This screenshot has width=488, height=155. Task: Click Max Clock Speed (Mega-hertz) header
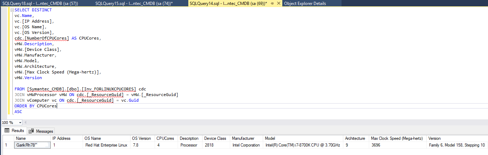(x=398, y=138)
